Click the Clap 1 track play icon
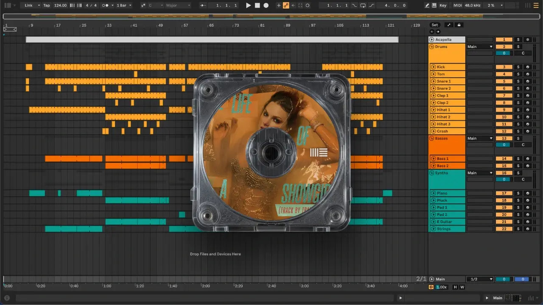The width and height of the screenshot is (543, 305). tap(433, 96)
